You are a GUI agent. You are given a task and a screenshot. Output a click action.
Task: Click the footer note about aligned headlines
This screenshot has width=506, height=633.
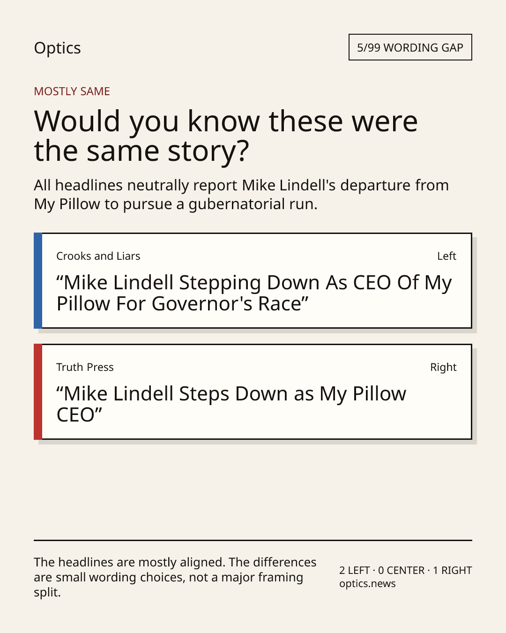click(x=175, y=577)
